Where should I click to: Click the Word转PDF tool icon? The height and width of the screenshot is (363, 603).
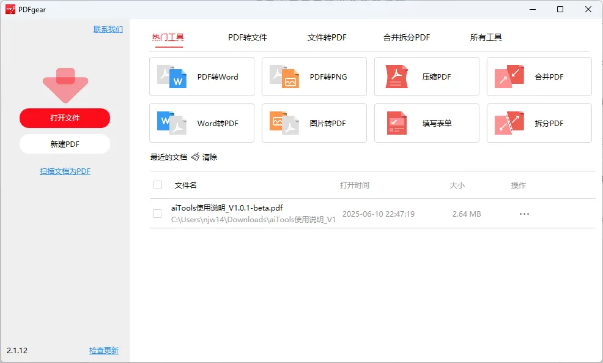click(172, 123)
